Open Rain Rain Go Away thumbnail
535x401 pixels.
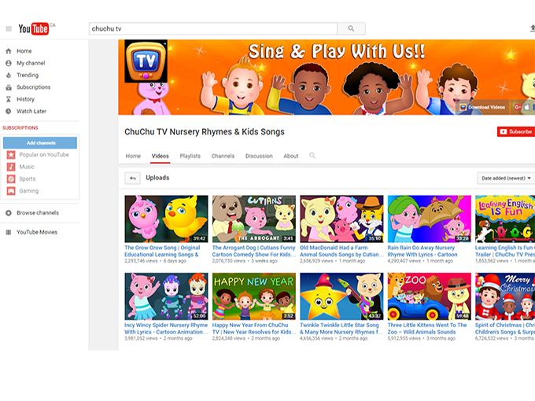coord(430,219)
